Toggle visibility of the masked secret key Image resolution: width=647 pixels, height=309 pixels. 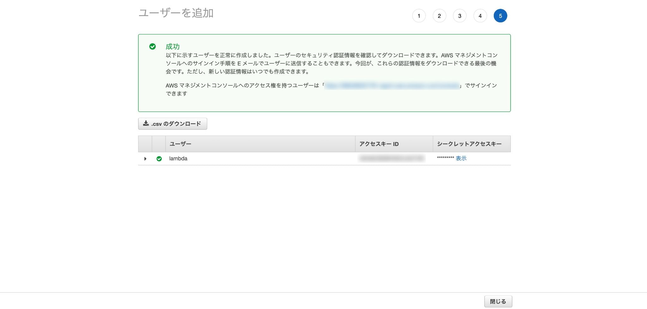pyautogui.click(x=461, y=158)
